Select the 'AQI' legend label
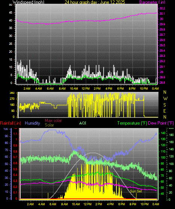175x209 pixels. [x=83, y=123]
